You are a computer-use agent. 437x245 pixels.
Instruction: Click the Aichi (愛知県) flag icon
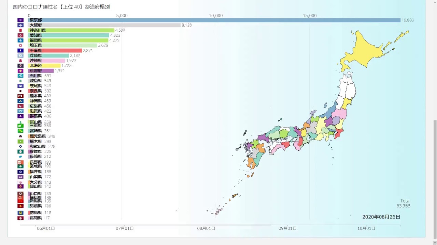pos(20,35)
